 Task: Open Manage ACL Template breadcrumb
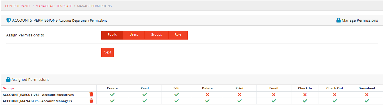click(x=54, y=6)
